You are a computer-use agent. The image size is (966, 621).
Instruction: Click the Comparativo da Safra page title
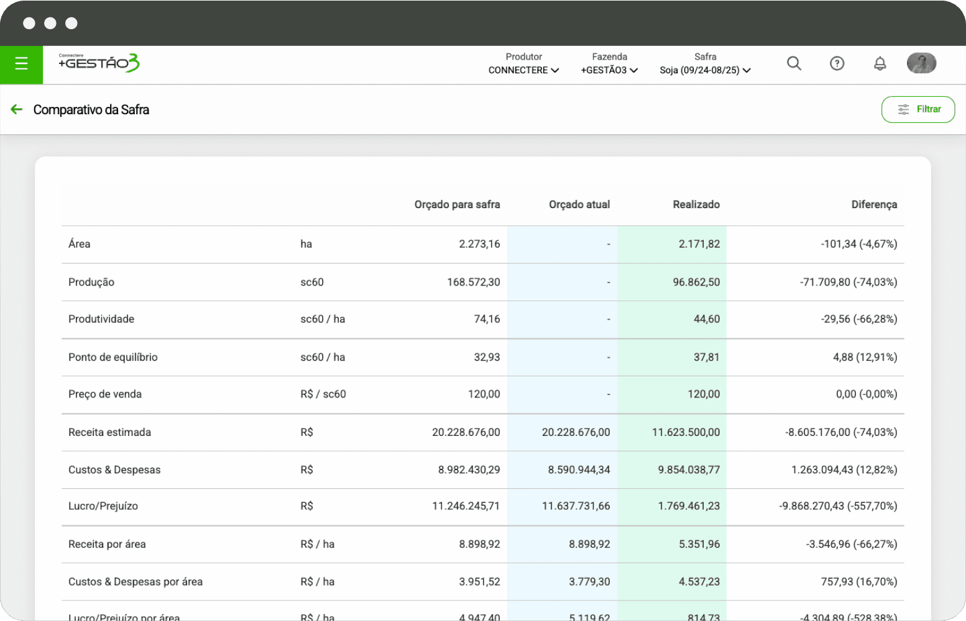tap(91, 110)
